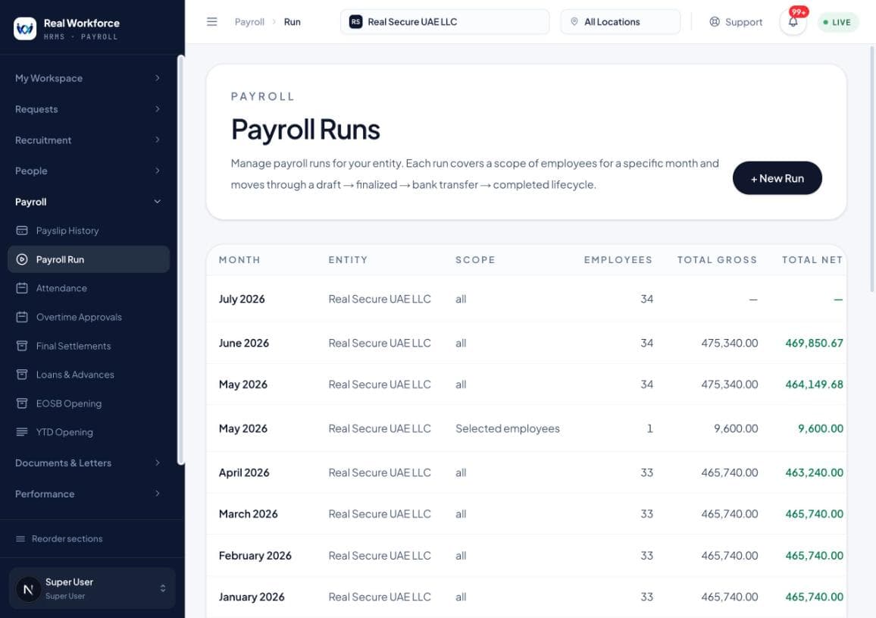The width and height of the screenshot is (876, 618).
Task: Open Overtime Approvals menu item
Action: [x=88, y=317]
